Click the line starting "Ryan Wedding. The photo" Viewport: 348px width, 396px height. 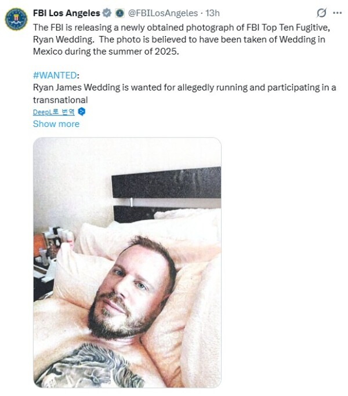(x=179, y=39)
